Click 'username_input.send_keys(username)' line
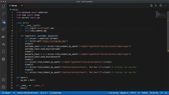 coord(43,49)
